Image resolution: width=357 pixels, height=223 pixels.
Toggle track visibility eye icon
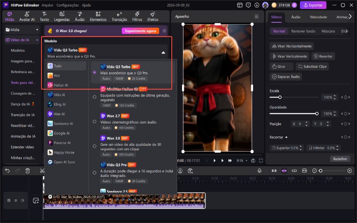[x=16, y=200]
